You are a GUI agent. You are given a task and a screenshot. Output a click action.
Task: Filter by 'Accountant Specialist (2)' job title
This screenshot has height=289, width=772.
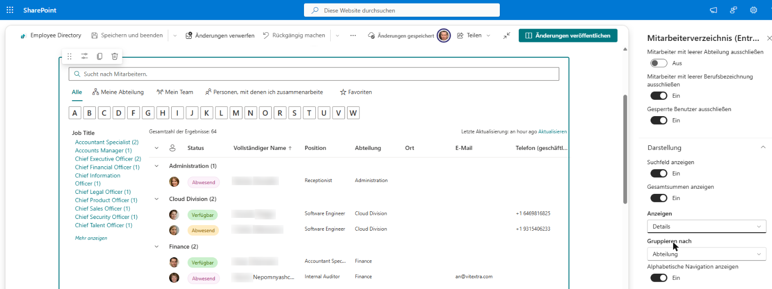tap(107, 142)
